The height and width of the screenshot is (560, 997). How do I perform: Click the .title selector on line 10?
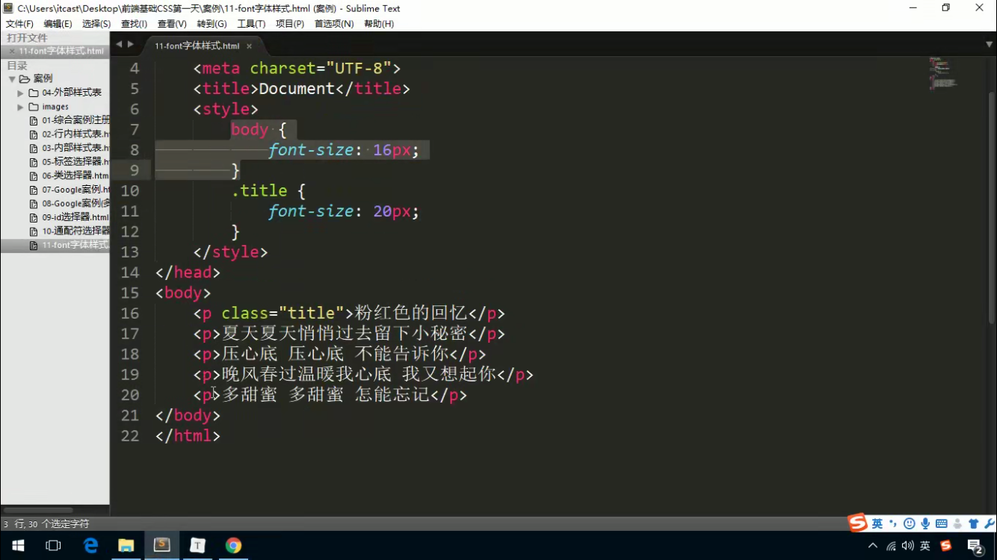259,191
